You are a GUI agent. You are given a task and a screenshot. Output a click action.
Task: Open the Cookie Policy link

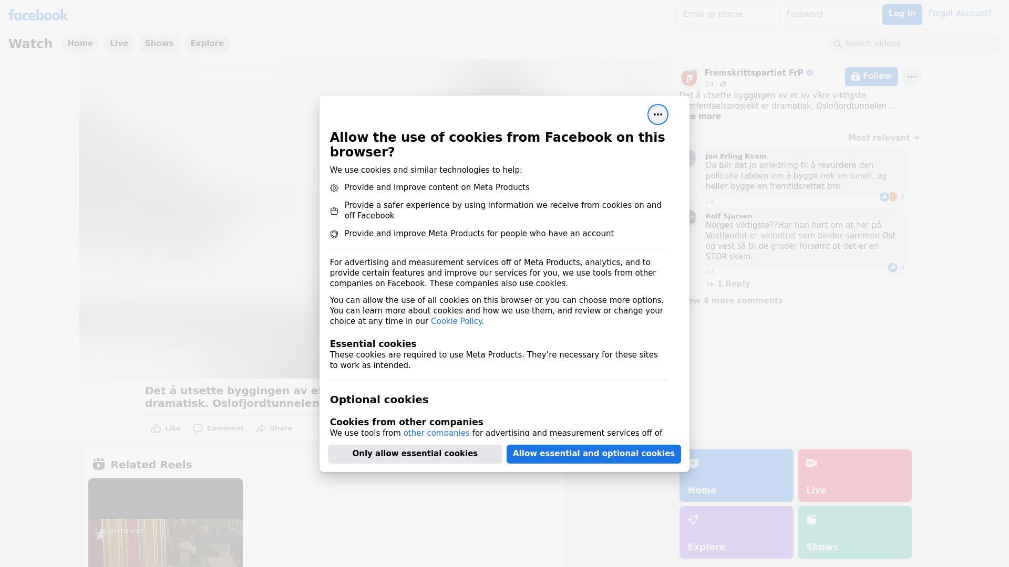point(456,321)
